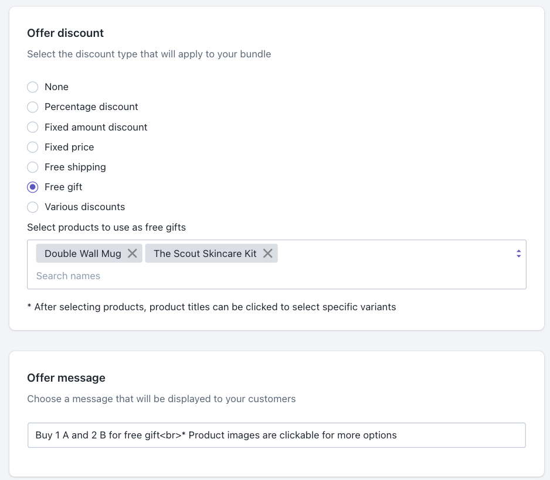Click the Offer message text field

(276, 436)
